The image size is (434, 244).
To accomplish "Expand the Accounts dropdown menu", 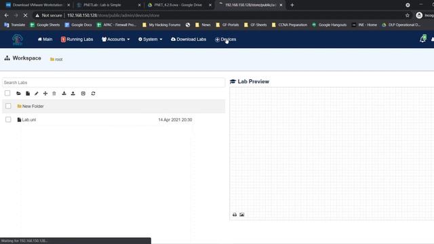I will pos(116,39).
